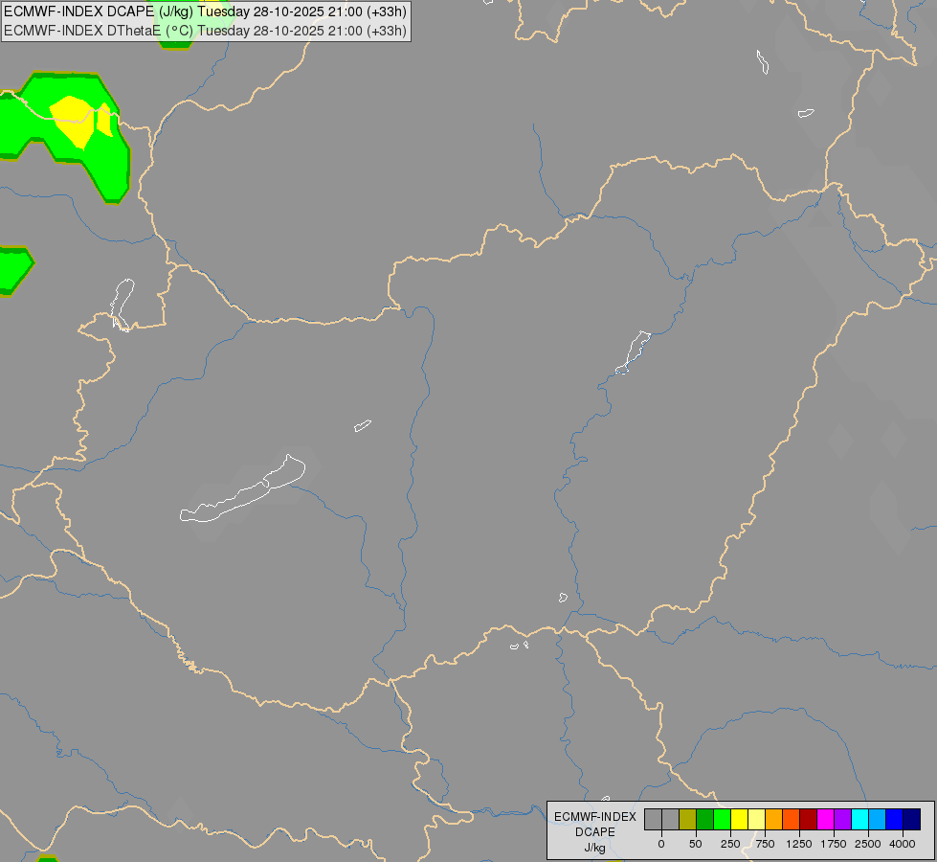Click the small Lake Velence outline northeast of Balaton
The image size is (937, 862).
[363, 426]
